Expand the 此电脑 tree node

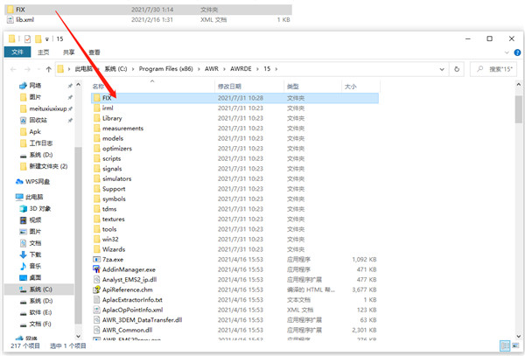pos(8,197)
